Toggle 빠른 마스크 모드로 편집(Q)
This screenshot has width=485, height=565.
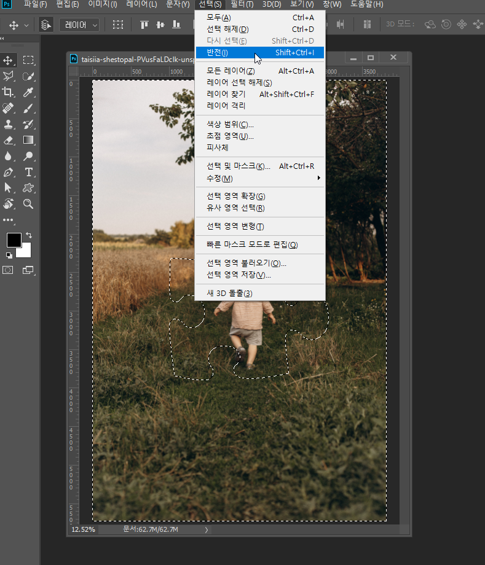[259, 244]
